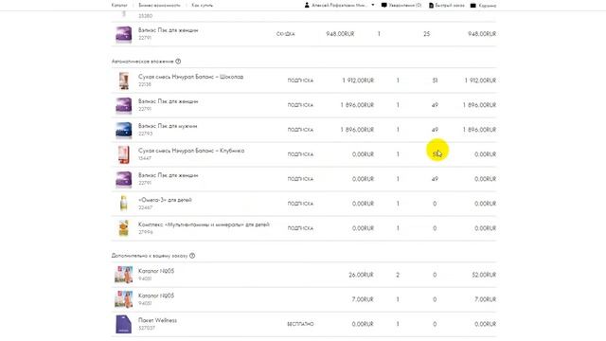Select the quantity 2 in Каталог №05 row
Screen dimensions: 606x341
(398, 275)
